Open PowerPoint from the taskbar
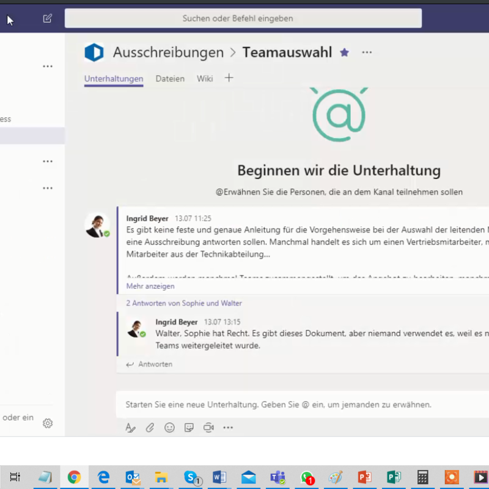The image size is (489, 489). coord(364,477)
